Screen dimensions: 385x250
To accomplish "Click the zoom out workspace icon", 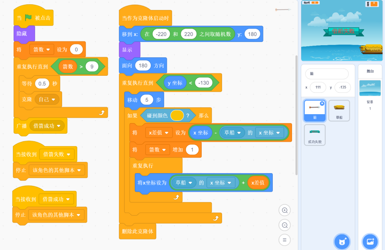I will 284,225.
